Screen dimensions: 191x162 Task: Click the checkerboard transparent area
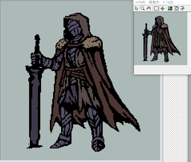coord(174,118)
